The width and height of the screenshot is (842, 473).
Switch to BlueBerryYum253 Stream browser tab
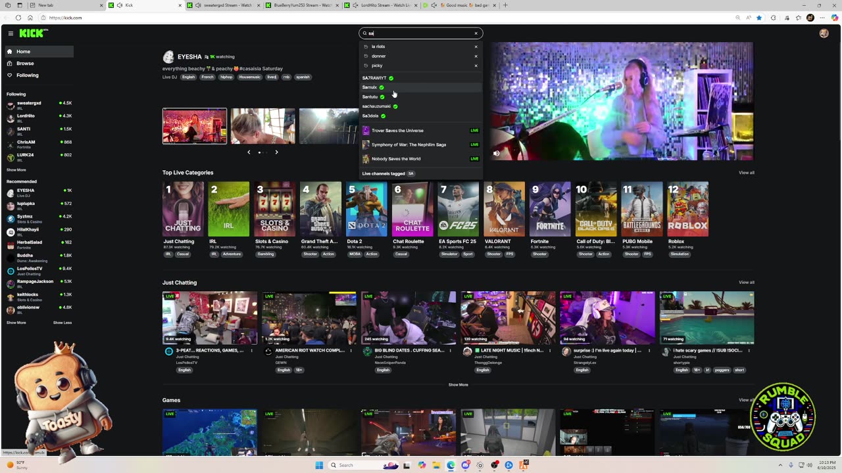[302, 5]
